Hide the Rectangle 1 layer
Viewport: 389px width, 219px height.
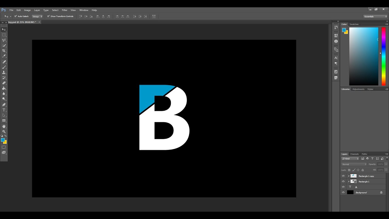pos(343,182)
